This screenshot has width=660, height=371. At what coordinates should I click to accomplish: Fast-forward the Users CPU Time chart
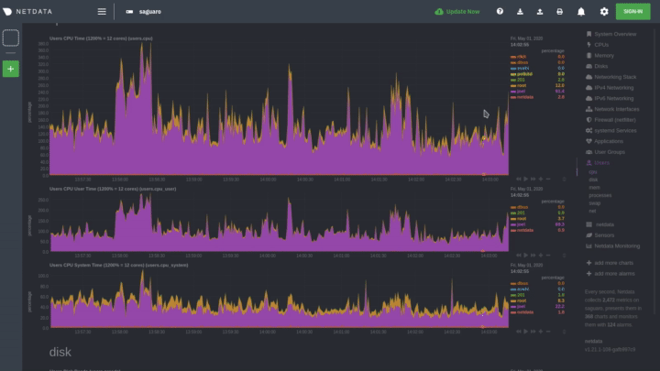533,180
